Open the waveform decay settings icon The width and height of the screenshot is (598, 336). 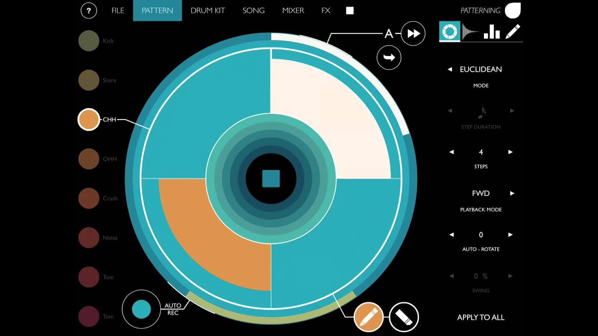pyautogui.click(x=470, y=32)
